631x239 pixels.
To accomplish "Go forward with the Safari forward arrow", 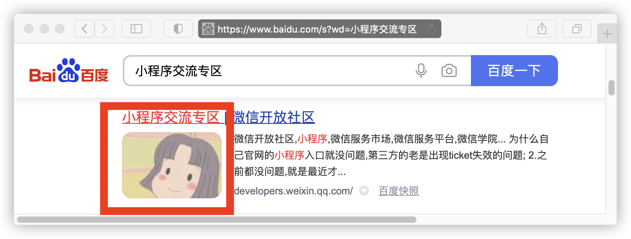I will pyautogui.click(x=105, y=29).
